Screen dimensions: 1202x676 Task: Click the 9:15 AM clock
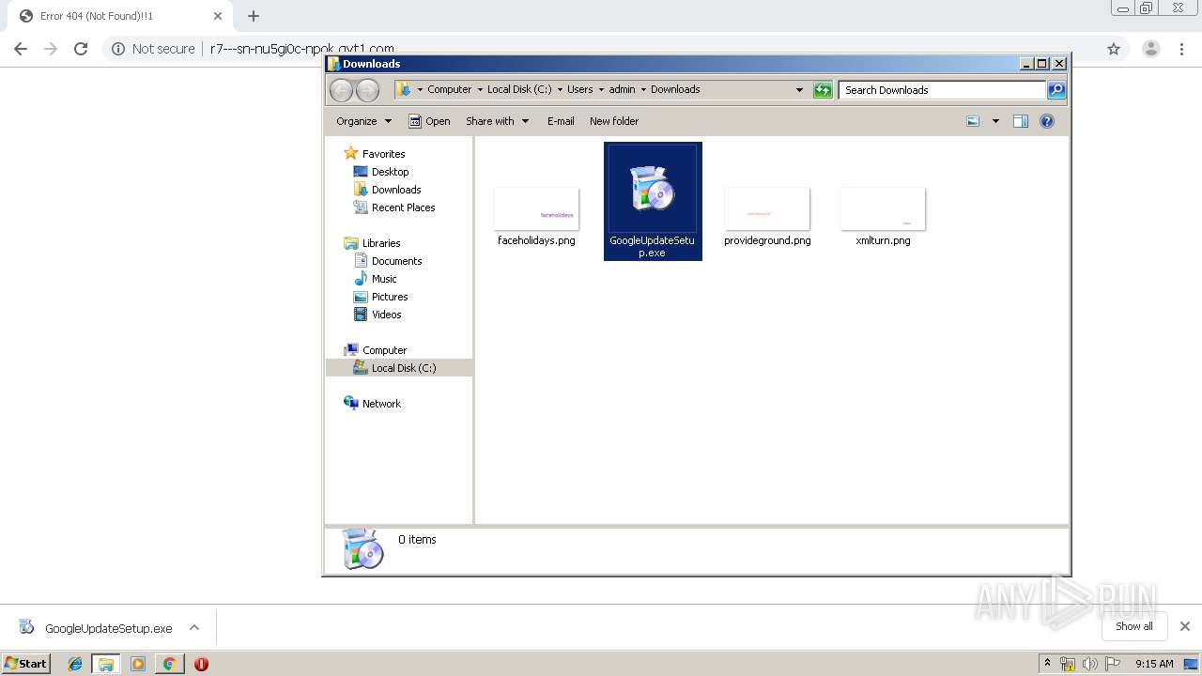pos(1154,664)
